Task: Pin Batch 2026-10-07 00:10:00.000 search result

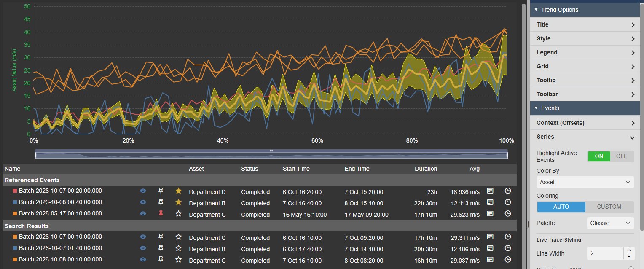Action: point(161,237)
